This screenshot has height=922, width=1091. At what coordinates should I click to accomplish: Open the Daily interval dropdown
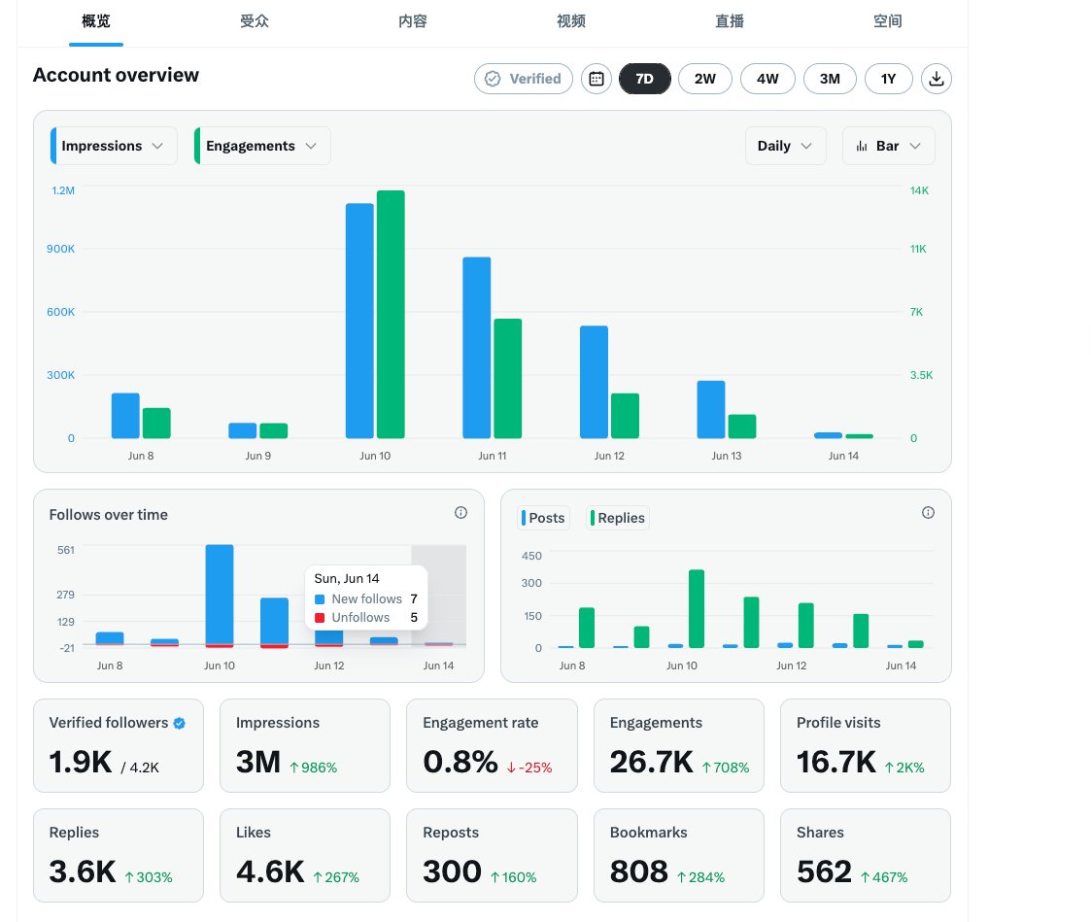(x=785, y=146)
